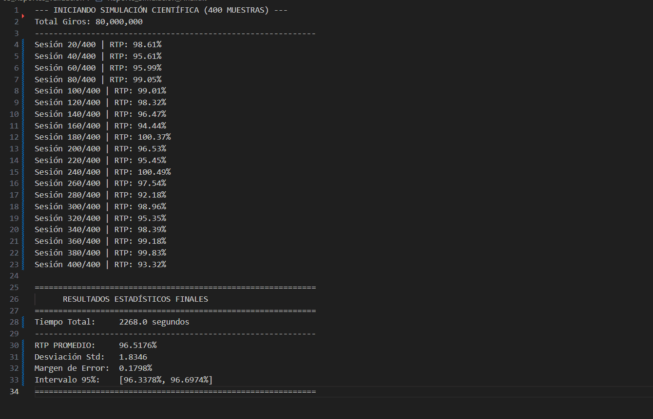
Task: Click the 'Sesión 240/400' text
Action: click(68, 172)
